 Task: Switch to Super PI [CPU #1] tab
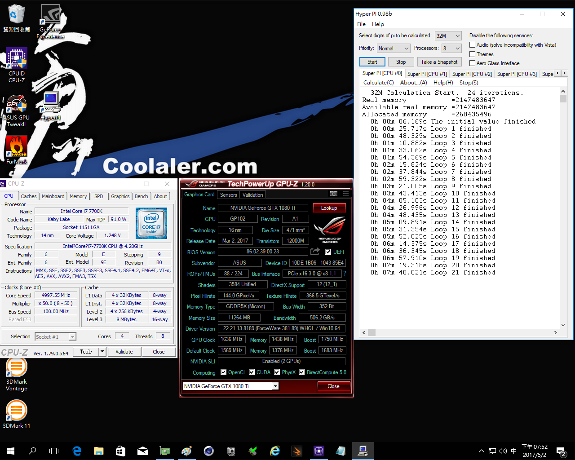[427, 74]
